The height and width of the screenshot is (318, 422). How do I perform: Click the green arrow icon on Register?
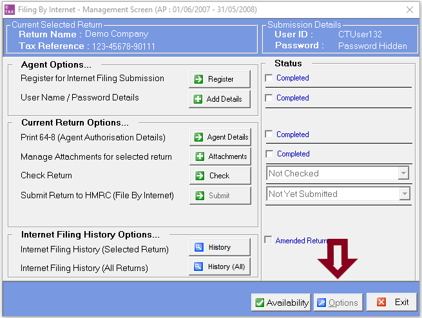[x=198, y=79]
